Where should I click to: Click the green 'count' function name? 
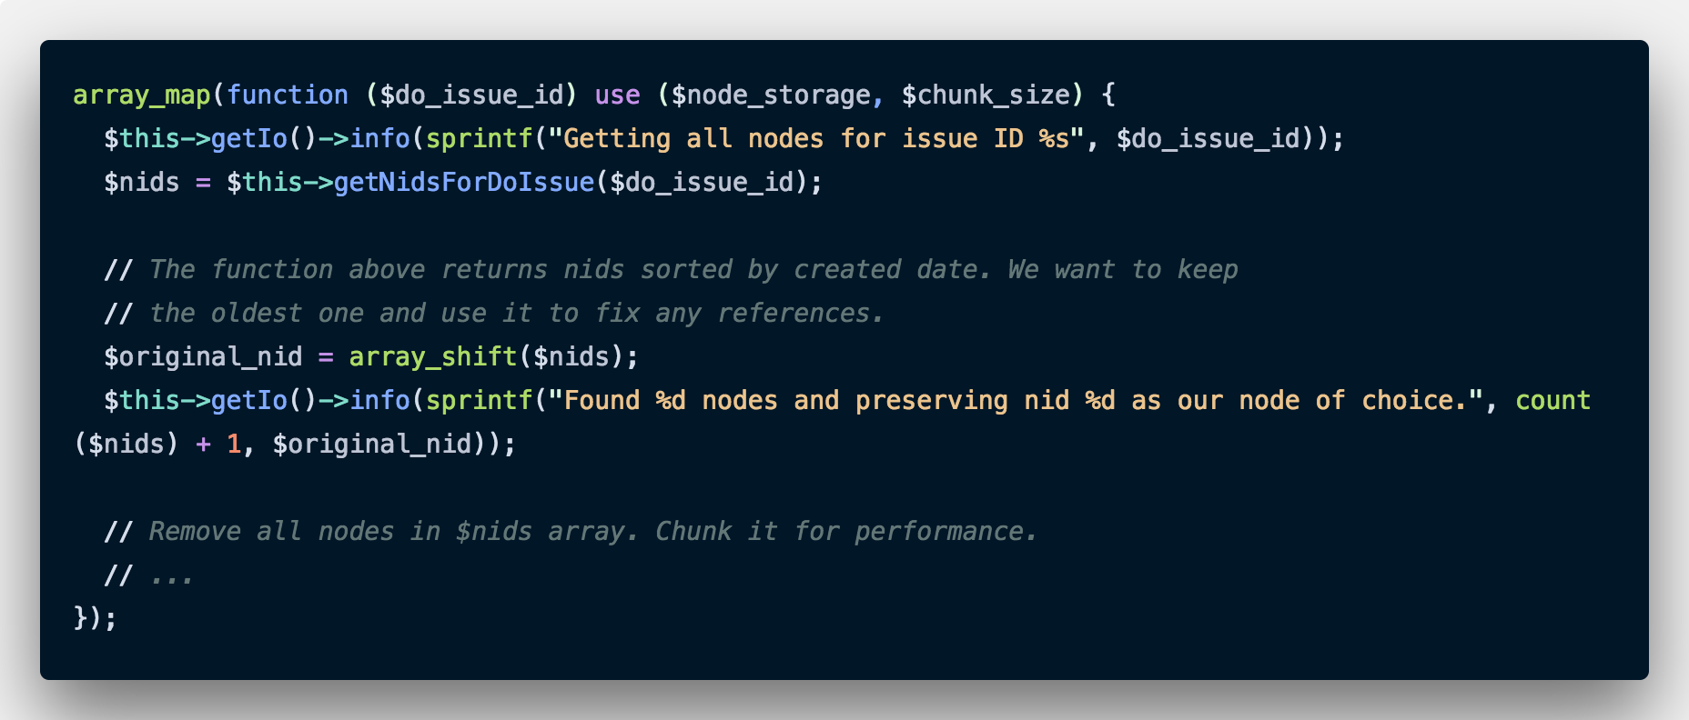coord(1552,400)
